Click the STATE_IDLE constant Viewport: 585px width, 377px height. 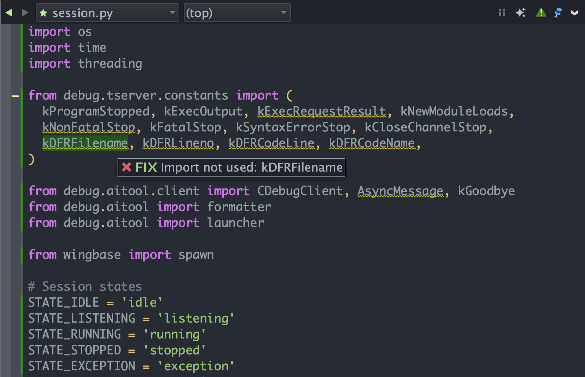tap(64, 302)
